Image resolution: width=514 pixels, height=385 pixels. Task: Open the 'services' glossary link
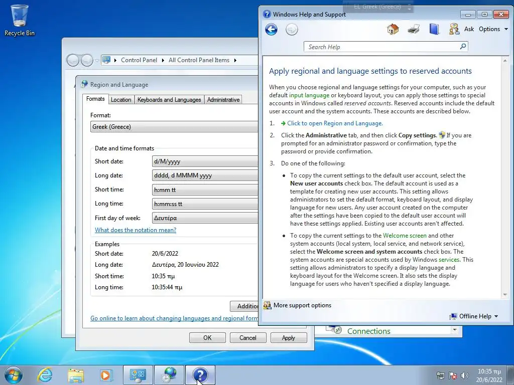coord(449,260)
